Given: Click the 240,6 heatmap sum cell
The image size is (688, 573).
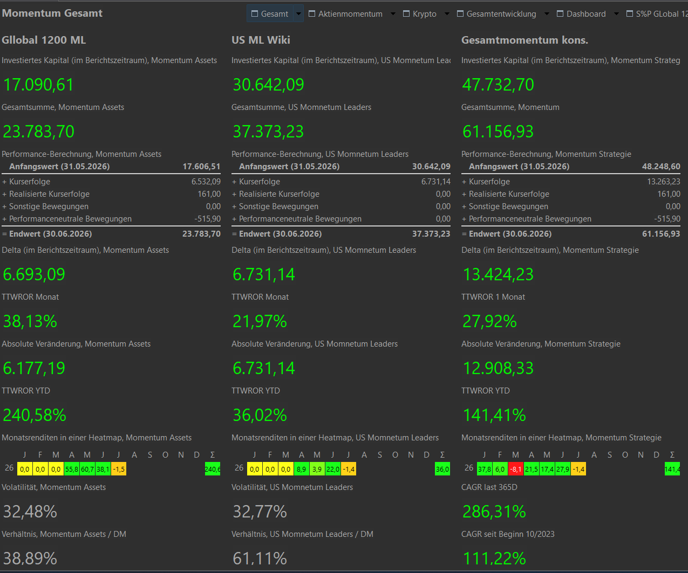Looking at the screenshot, I should 213,469.
